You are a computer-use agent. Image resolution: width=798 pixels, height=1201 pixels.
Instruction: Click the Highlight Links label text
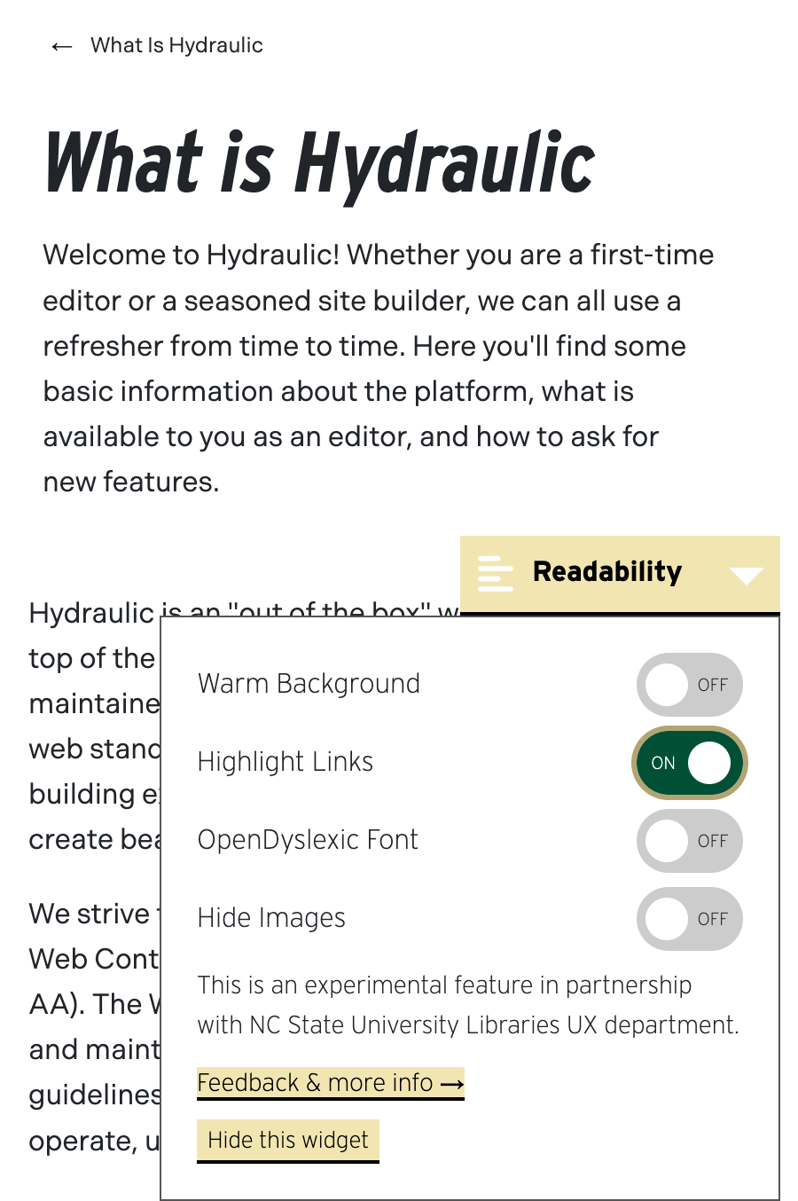click(285, 762)
